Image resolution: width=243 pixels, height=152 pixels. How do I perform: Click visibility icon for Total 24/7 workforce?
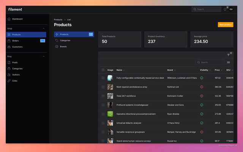click(x=202, y=96)
